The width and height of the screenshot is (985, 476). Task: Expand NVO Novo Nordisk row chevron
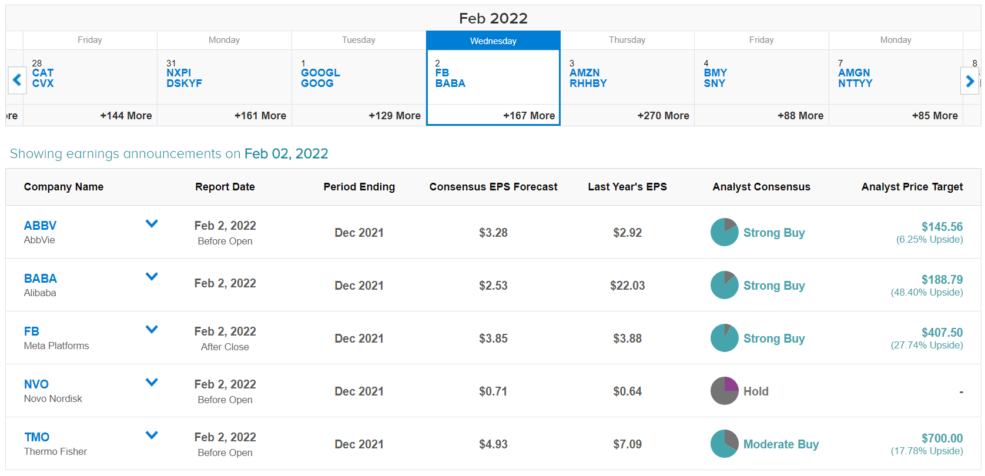click(152, 383)
